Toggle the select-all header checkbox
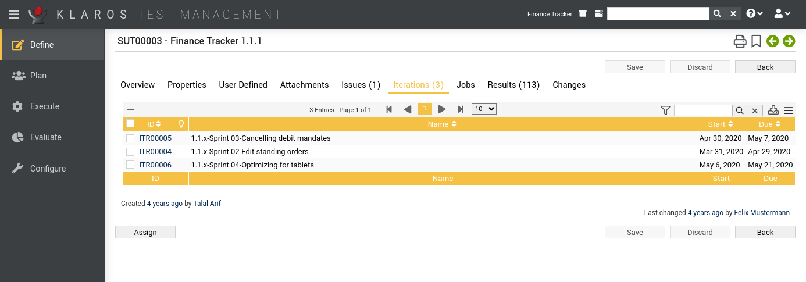The width and height of the screenshot is (806, 282). (x=130, y=124)
